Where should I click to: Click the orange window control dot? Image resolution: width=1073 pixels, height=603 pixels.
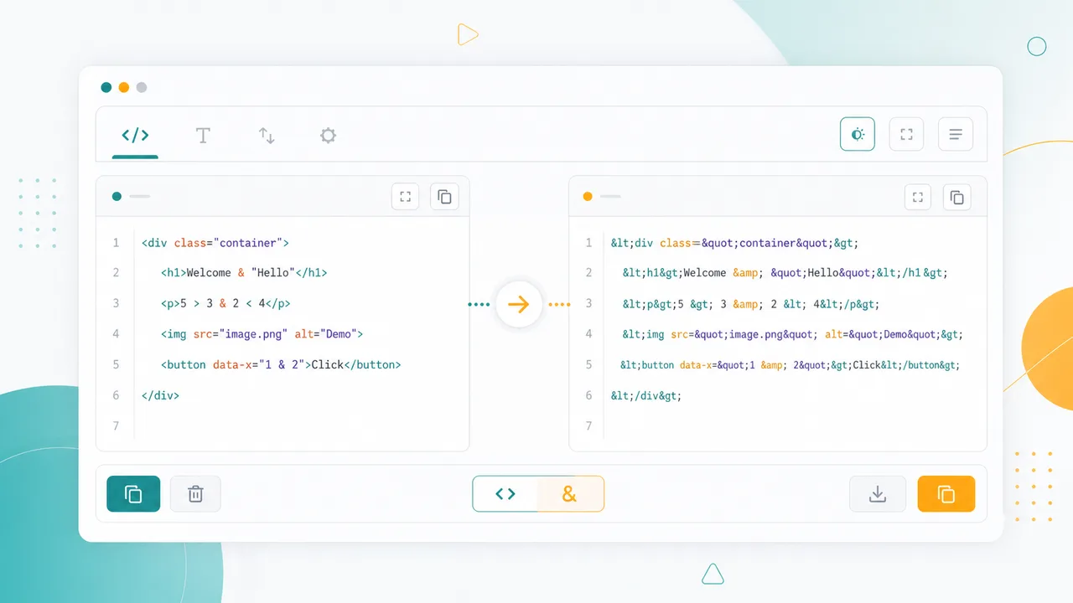pos(124,87)
